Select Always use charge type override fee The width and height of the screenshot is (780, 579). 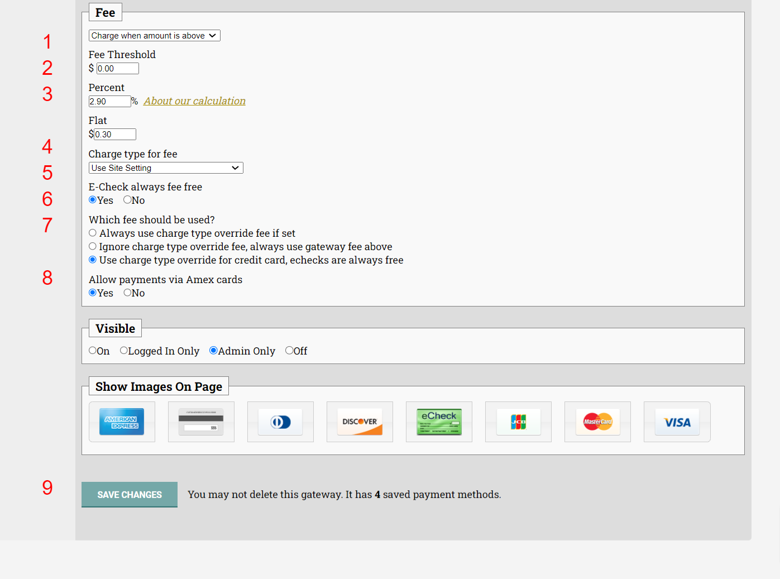pos(93,233)
